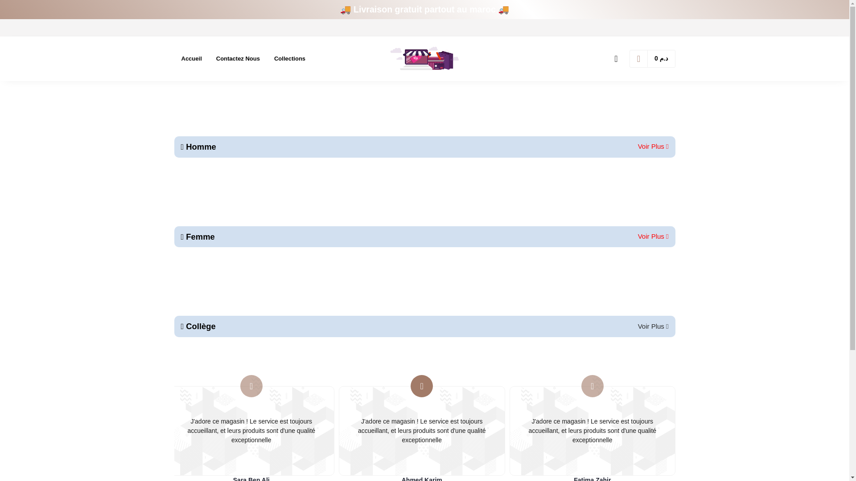The width and height of the screenshot is (856, 481).
Task: Click the avatar icon above Ahmed Karim's review
Action: click(x=421, y=386)
